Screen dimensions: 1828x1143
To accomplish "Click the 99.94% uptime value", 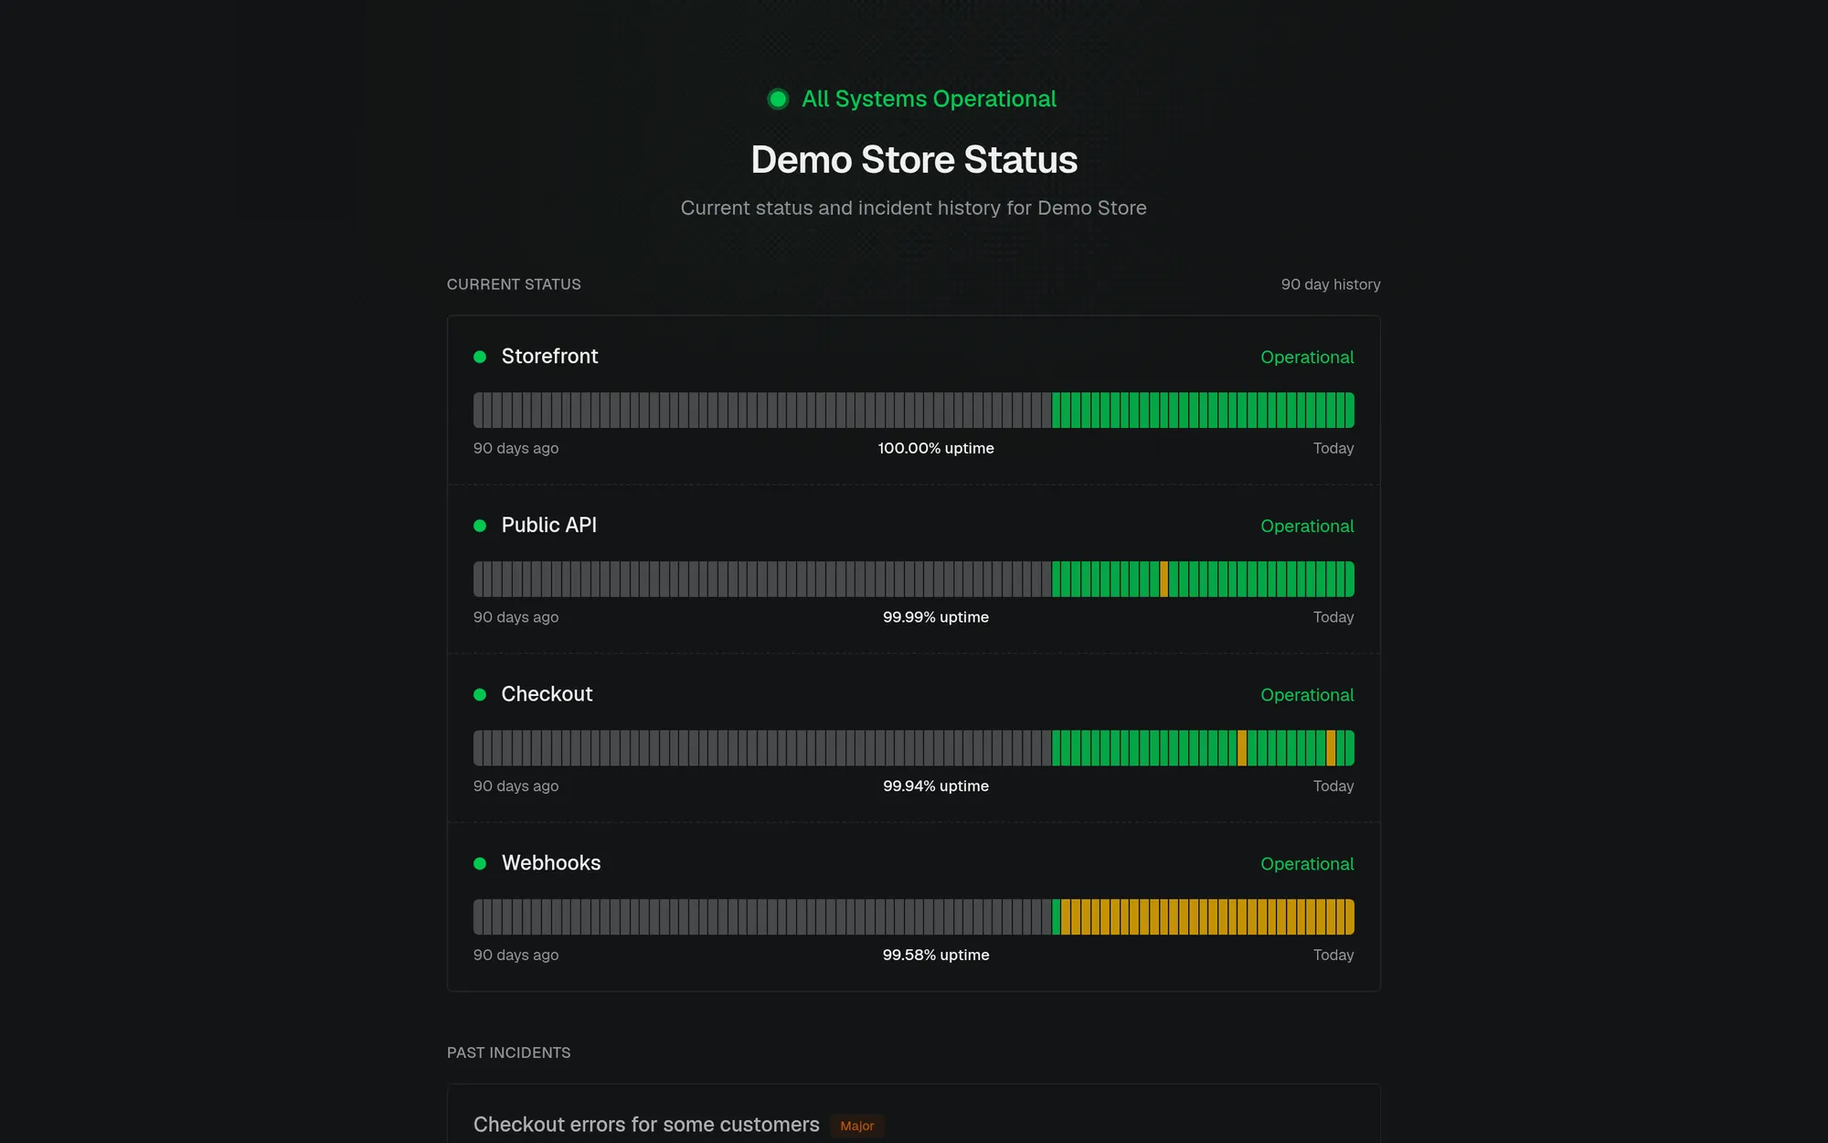I will [x=936, y=786].
